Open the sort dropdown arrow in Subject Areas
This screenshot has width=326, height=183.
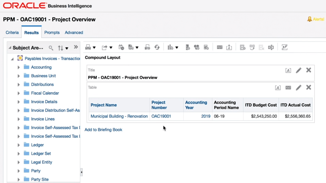click(67, 48)
